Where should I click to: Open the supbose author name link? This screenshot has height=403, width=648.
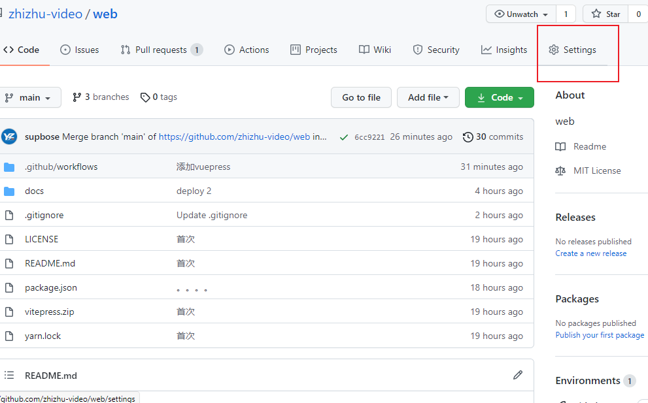coord(42,137)
